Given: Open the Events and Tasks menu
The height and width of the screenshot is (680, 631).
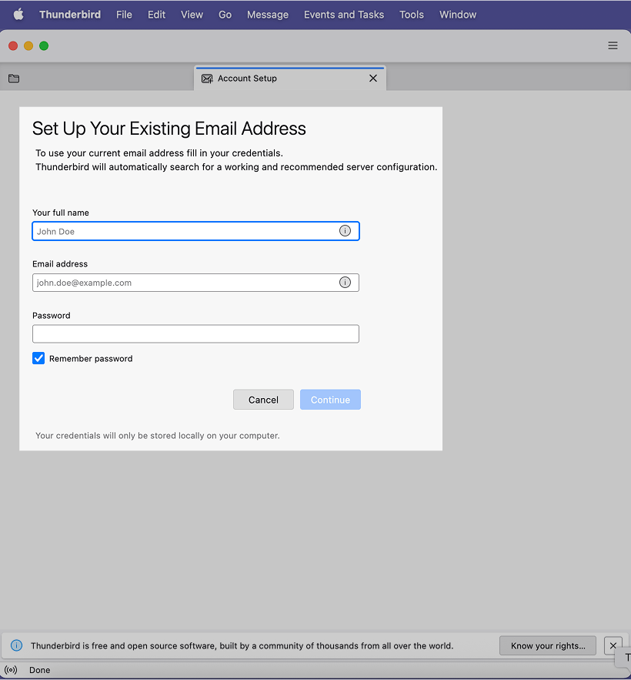Looking at the screenshot, I should point(343,15).
